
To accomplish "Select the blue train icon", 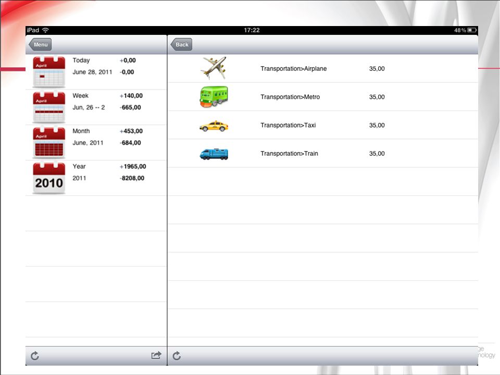I will [214, 154].
